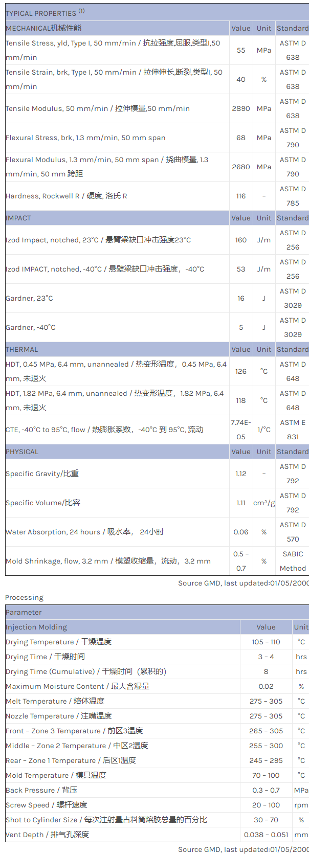Select the Water Absorption value 0.06

(241, 532)
